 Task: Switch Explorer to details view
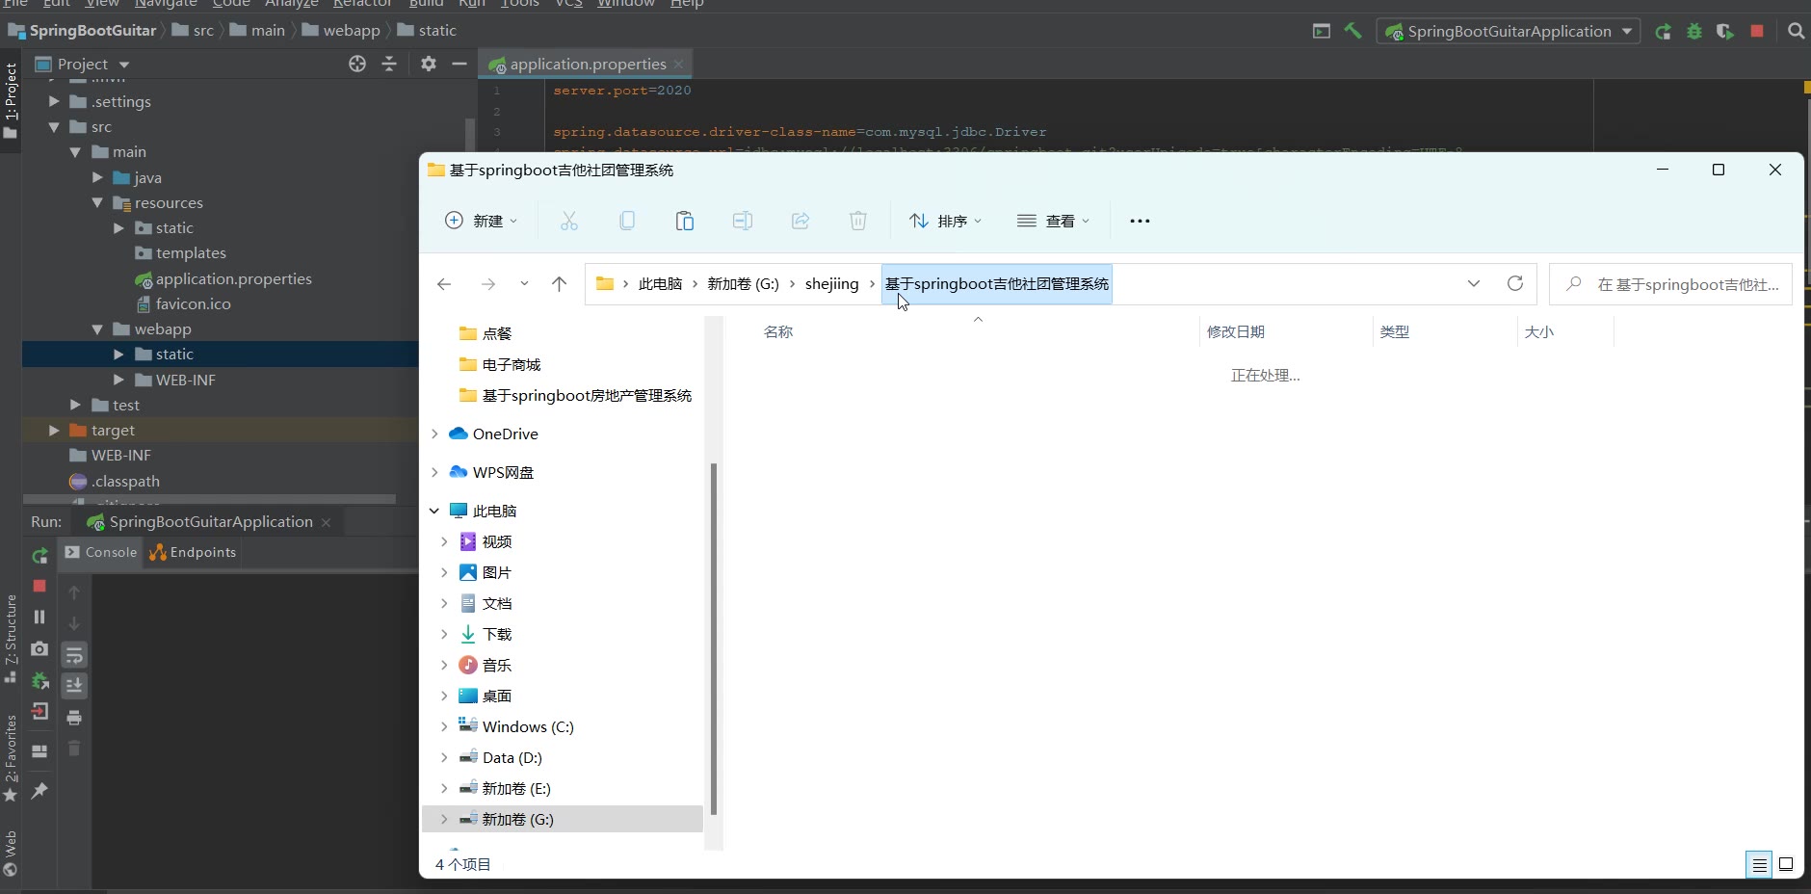pyautogui.click(x=1759, y=864)
